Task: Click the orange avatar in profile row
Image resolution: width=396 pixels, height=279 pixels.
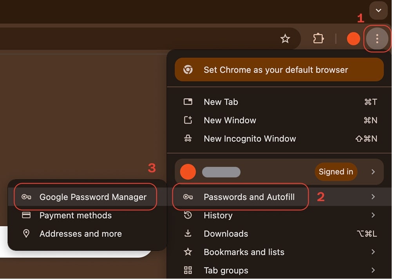Action: tap(188, 172)
